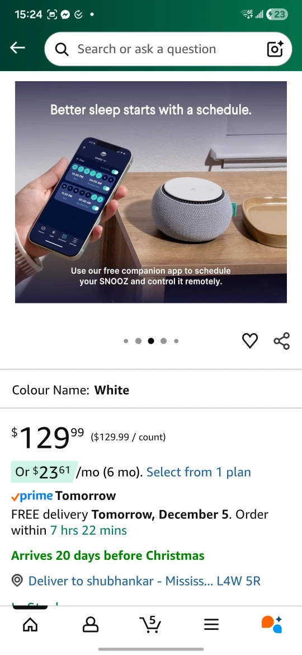The image size is (302, 655).
Task: Select second image carousel dot
Action: [139, 341]
